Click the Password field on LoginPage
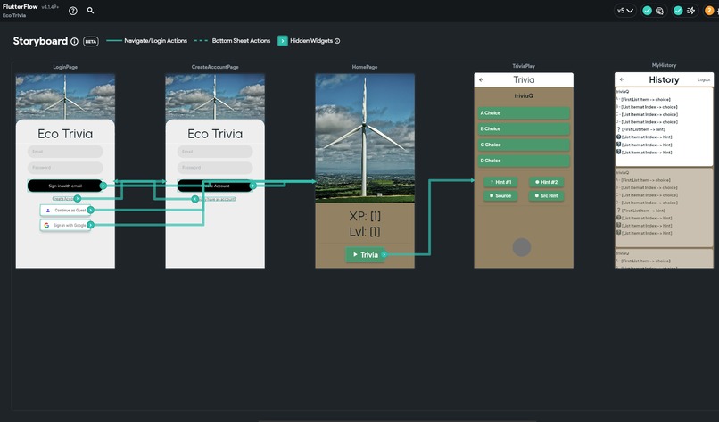 pyautogui.click(x=65, y=168)
